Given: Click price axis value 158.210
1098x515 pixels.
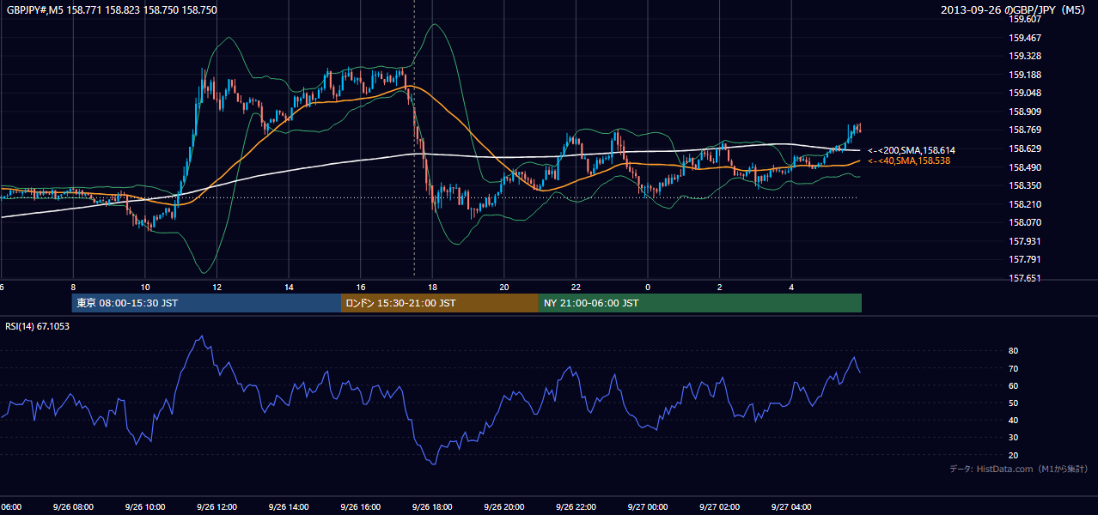Looking at the screenshot, I should 1025,204.
